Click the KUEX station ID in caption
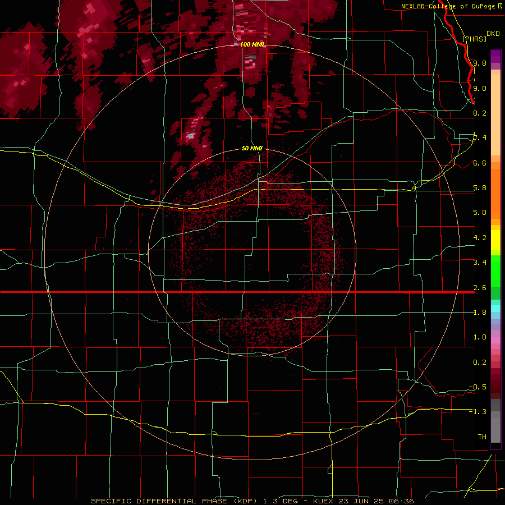505x505 pixels. click(x=323, y=501)
